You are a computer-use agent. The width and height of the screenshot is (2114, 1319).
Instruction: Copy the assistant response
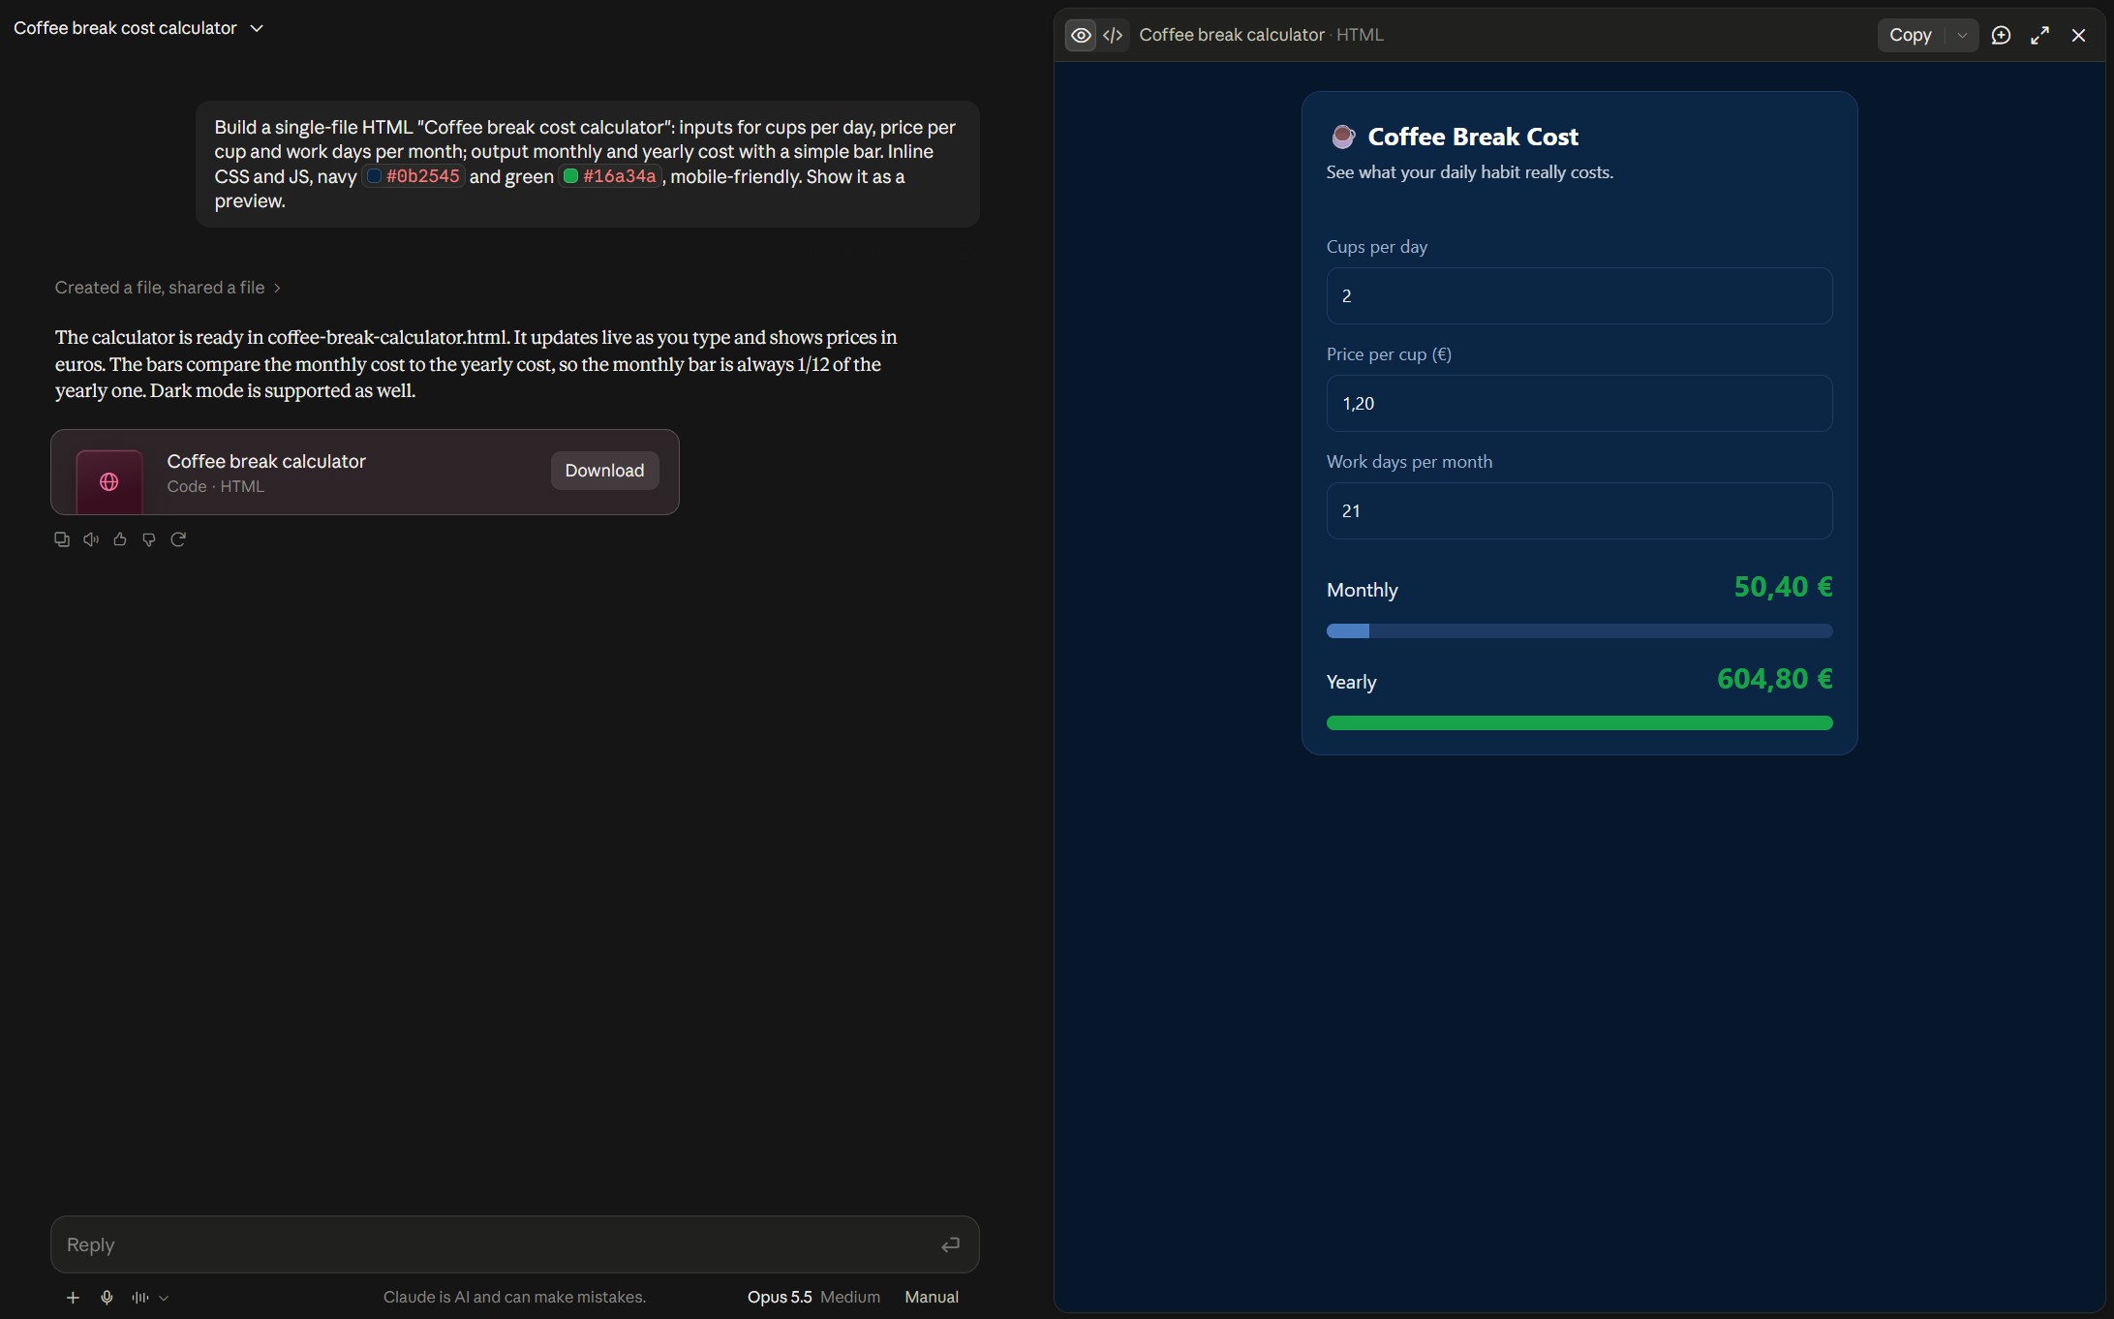62,539
